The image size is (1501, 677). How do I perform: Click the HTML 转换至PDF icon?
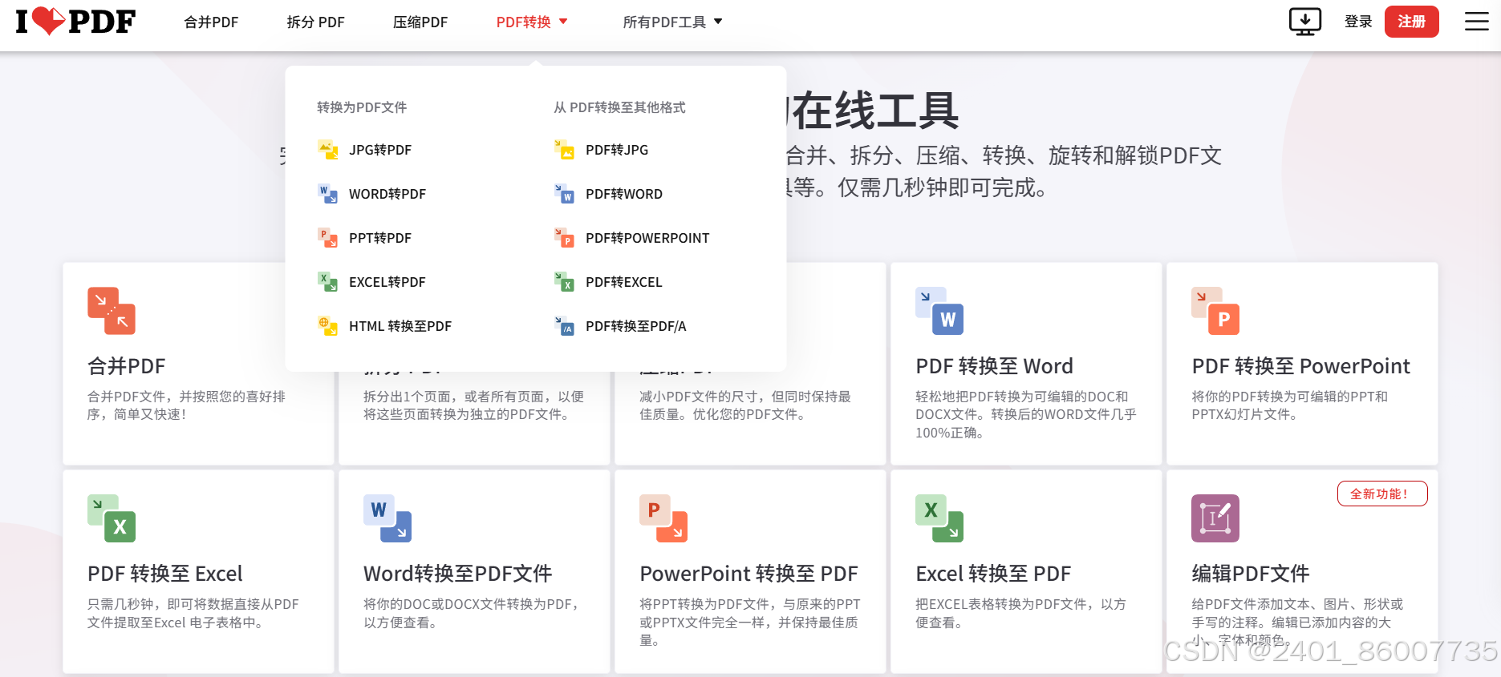pyautogui.click(x=327, y=326)
